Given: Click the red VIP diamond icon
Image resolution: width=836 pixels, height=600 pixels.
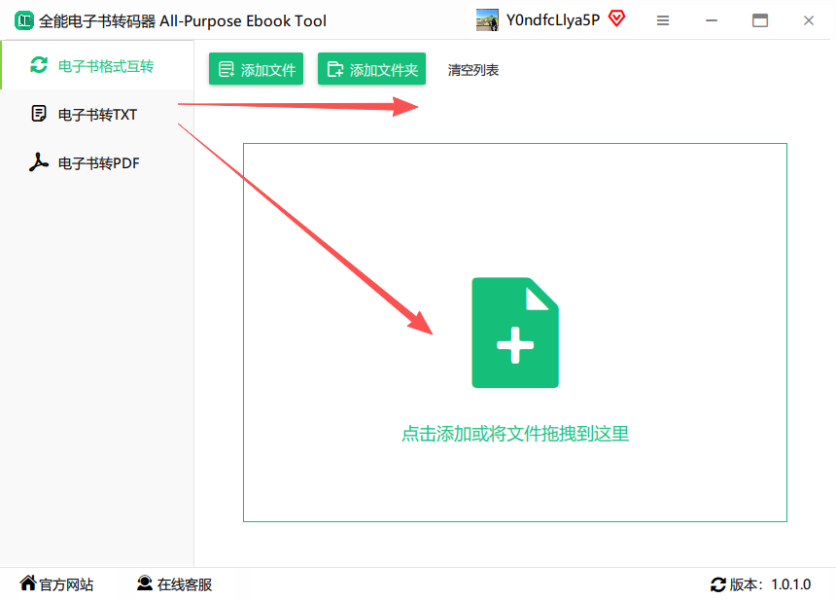Looking at the screenshot, I should (617, 18).
